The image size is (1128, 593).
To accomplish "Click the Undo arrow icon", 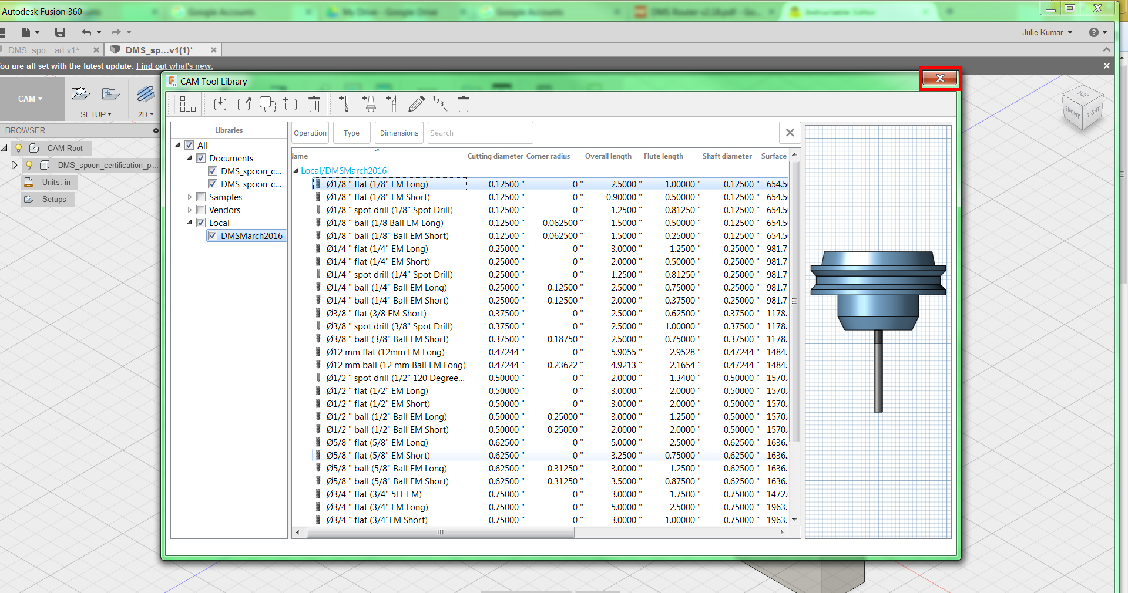I will 86,32.
